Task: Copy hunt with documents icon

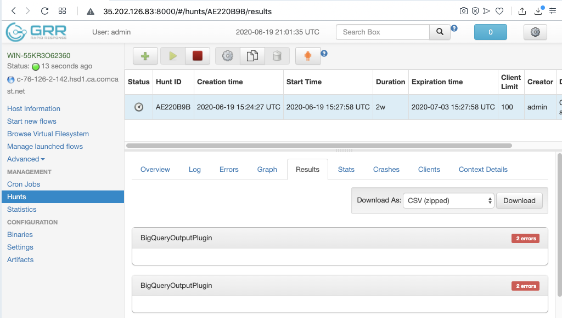Action: pyautogui.click(x=252, y=56)
